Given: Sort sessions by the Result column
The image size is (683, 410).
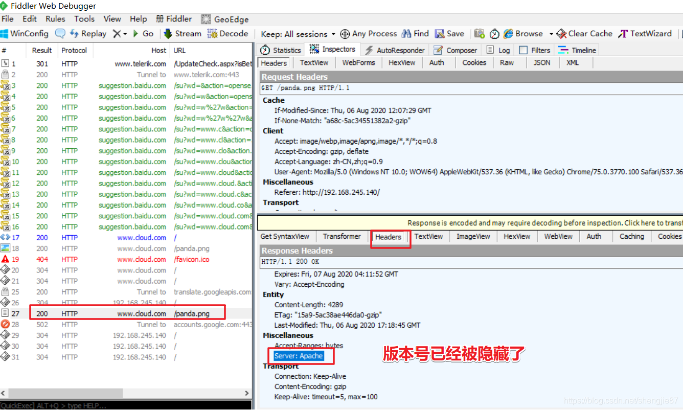Looking at the screenshot, I should click(x=42, y=50).
